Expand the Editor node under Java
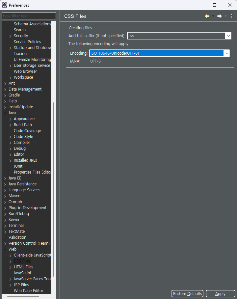This screenshot has height=299, width=237. [x=11, y=155]
